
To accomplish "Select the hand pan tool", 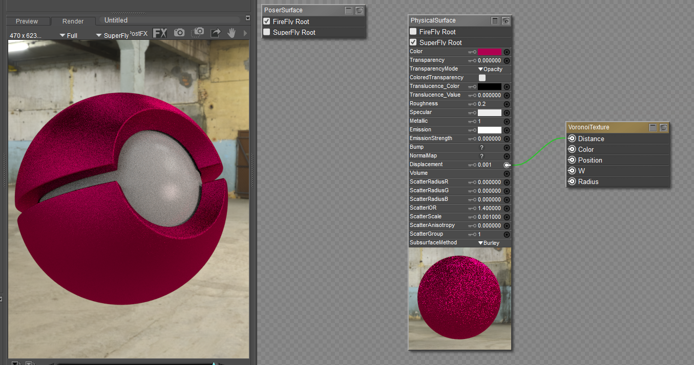I will coord(232,33).
